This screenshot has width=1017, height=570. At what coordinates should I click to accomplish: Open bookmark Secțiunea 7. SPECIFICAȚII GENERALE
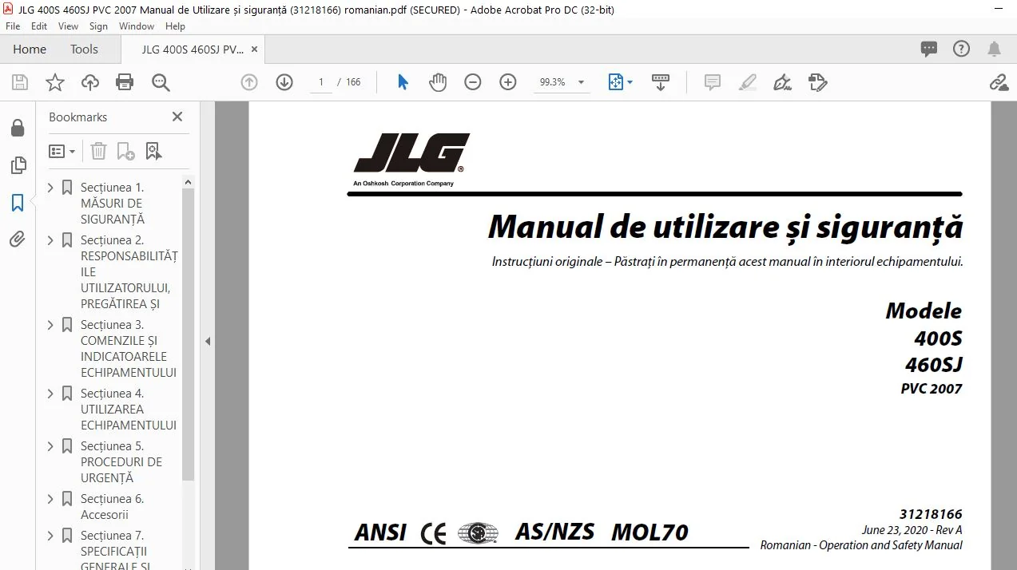point(113,552)
